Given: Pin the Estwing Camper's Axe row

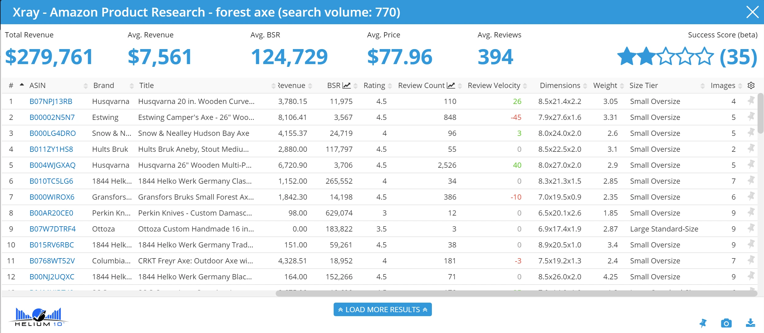Looking at the screenshot, I should point(751,117).
